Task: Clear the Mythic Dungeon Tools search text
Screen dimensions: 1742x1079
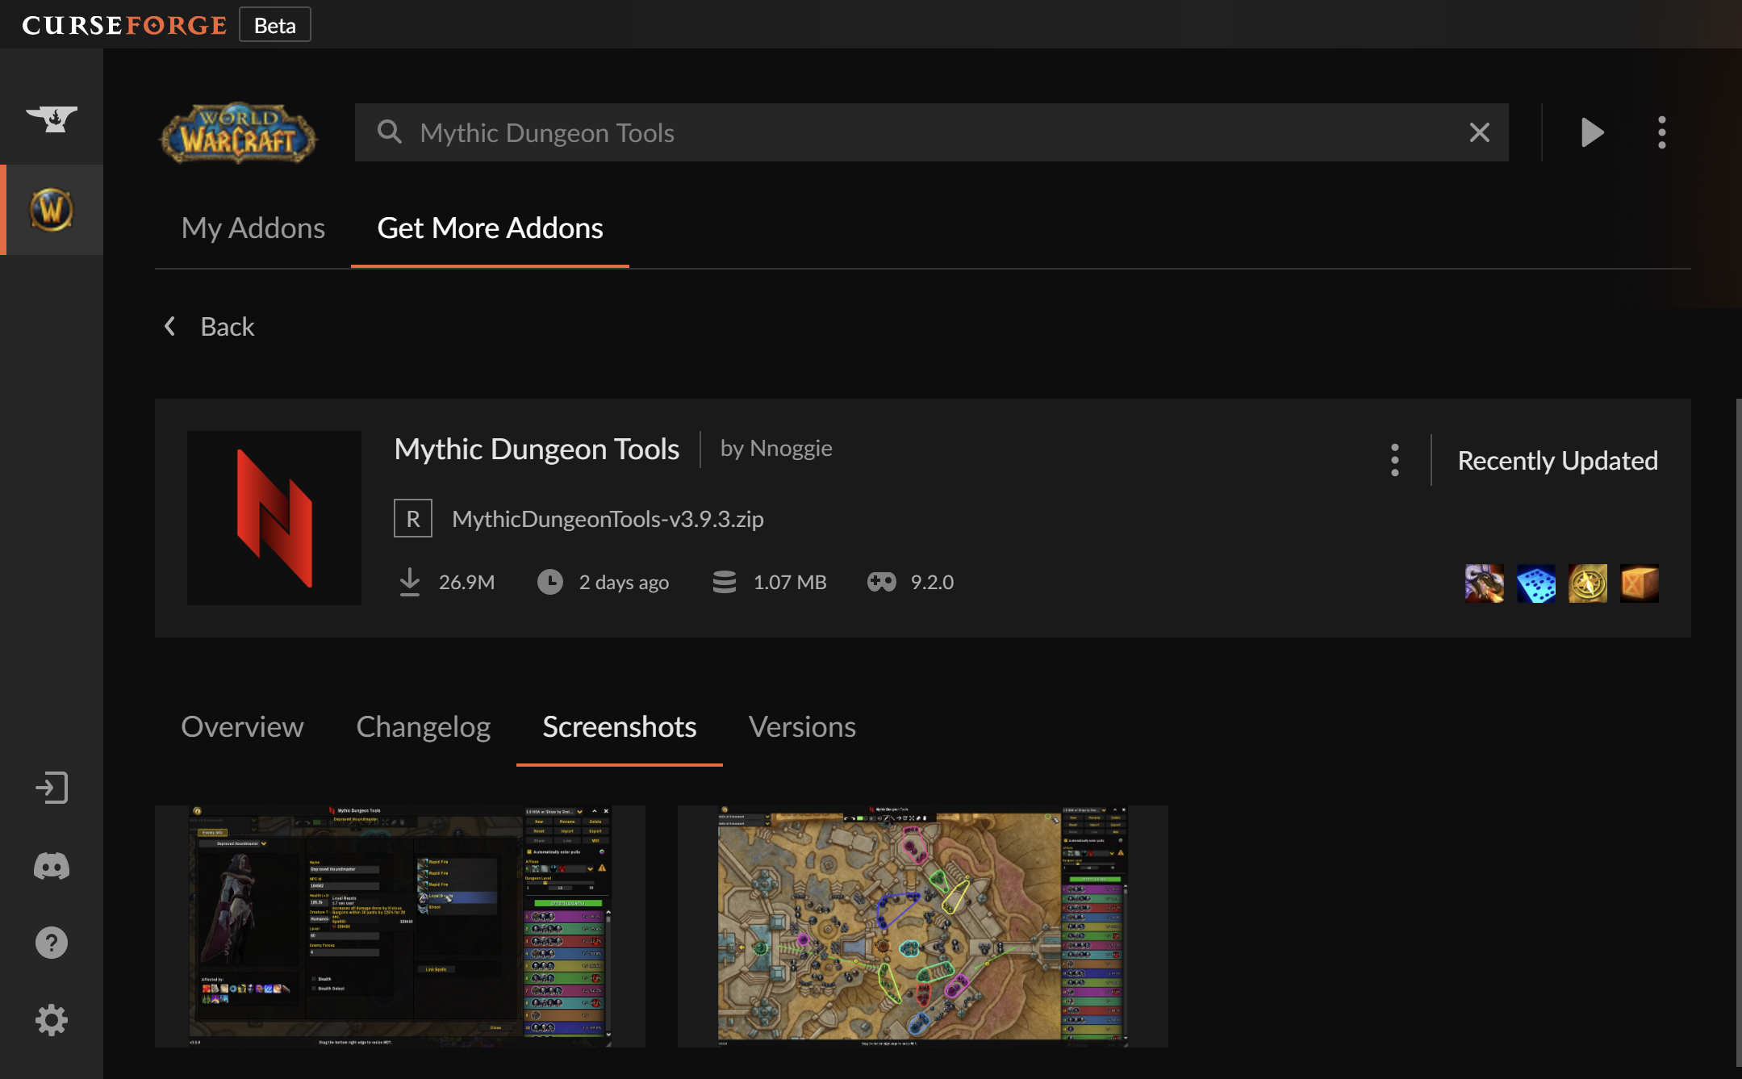Action: 1479,132
